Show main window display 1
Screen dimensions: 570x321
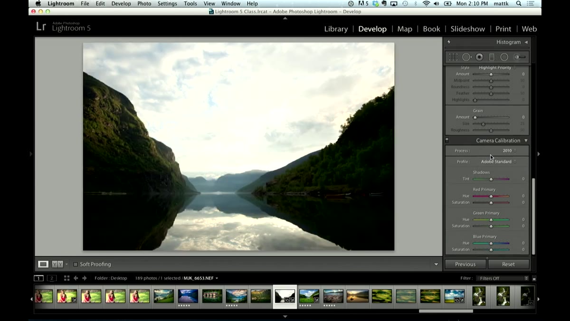click(39, 278)
